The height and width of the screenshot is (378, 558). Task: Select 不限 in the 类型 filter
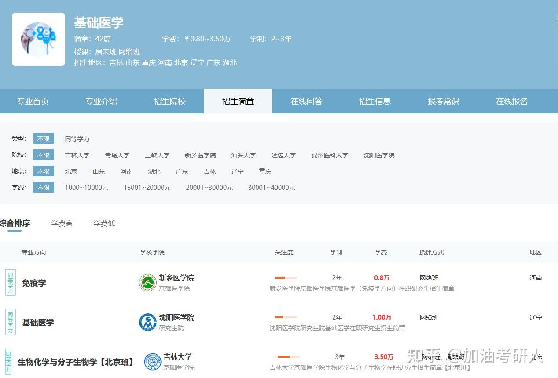44,138
